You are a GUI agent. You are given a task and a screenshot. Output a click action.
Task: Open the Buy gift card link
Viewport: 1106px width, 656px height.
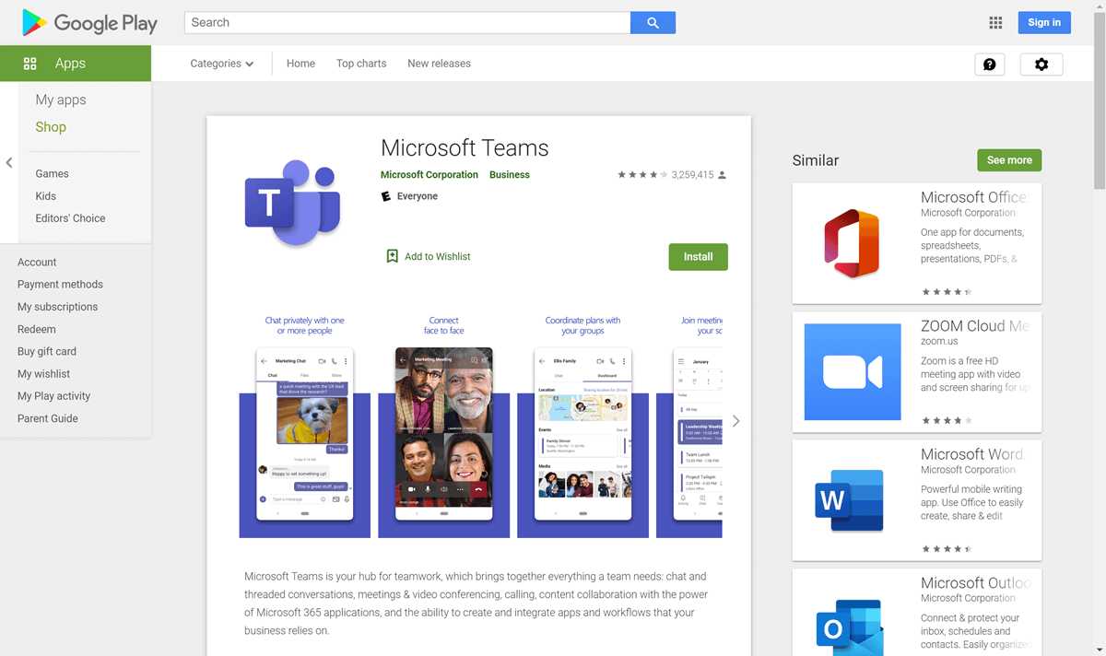47,351
